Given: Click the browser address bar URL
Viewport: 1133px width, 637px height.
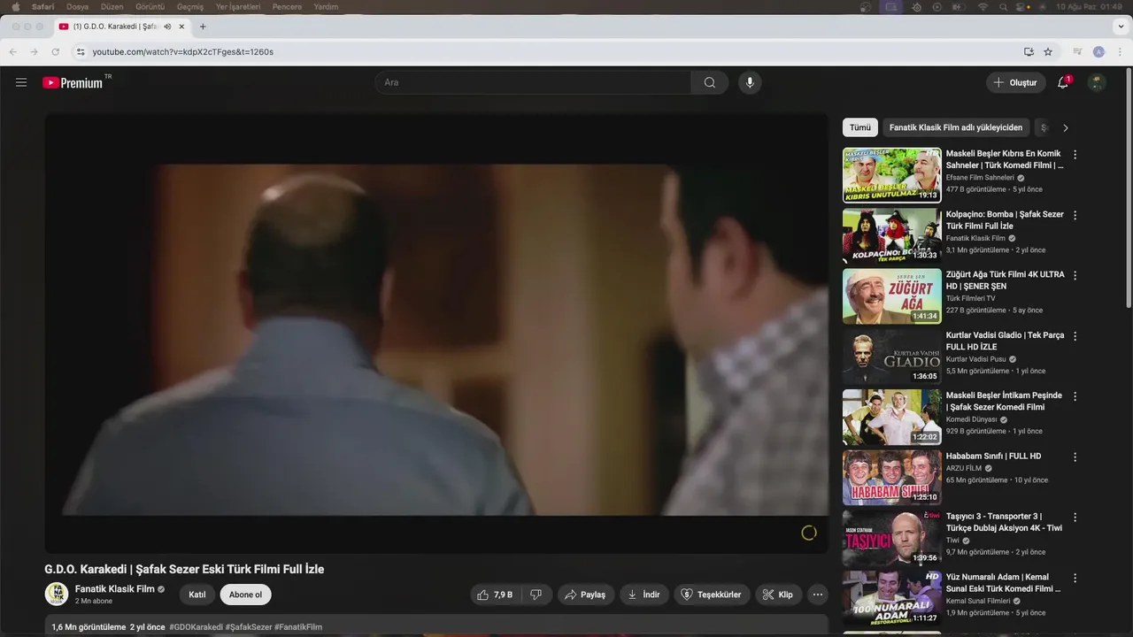Looking at the screenshot, I should coord(183,51).
